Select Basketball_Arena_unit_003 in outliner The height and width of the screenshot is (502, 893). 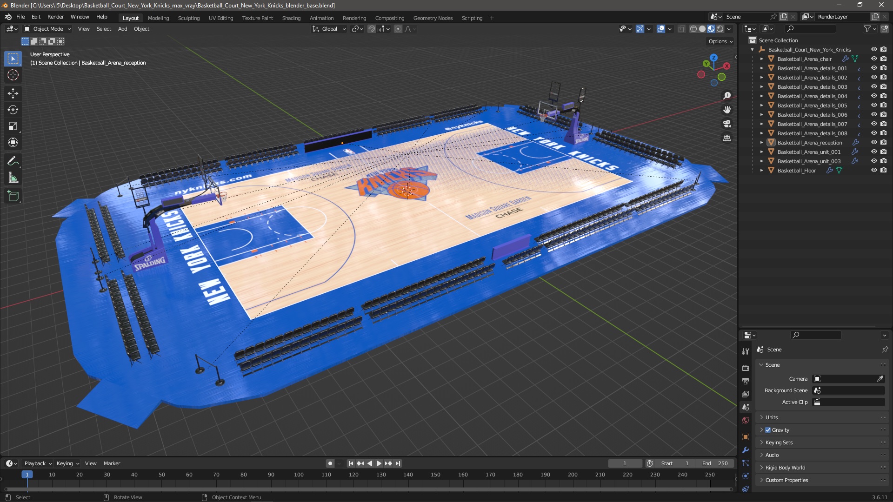click(x=809, y=161)
